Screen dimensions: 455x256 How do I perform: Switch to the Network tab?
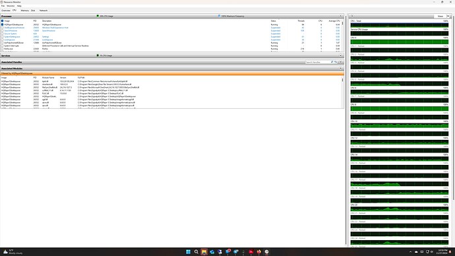(44, 11)
